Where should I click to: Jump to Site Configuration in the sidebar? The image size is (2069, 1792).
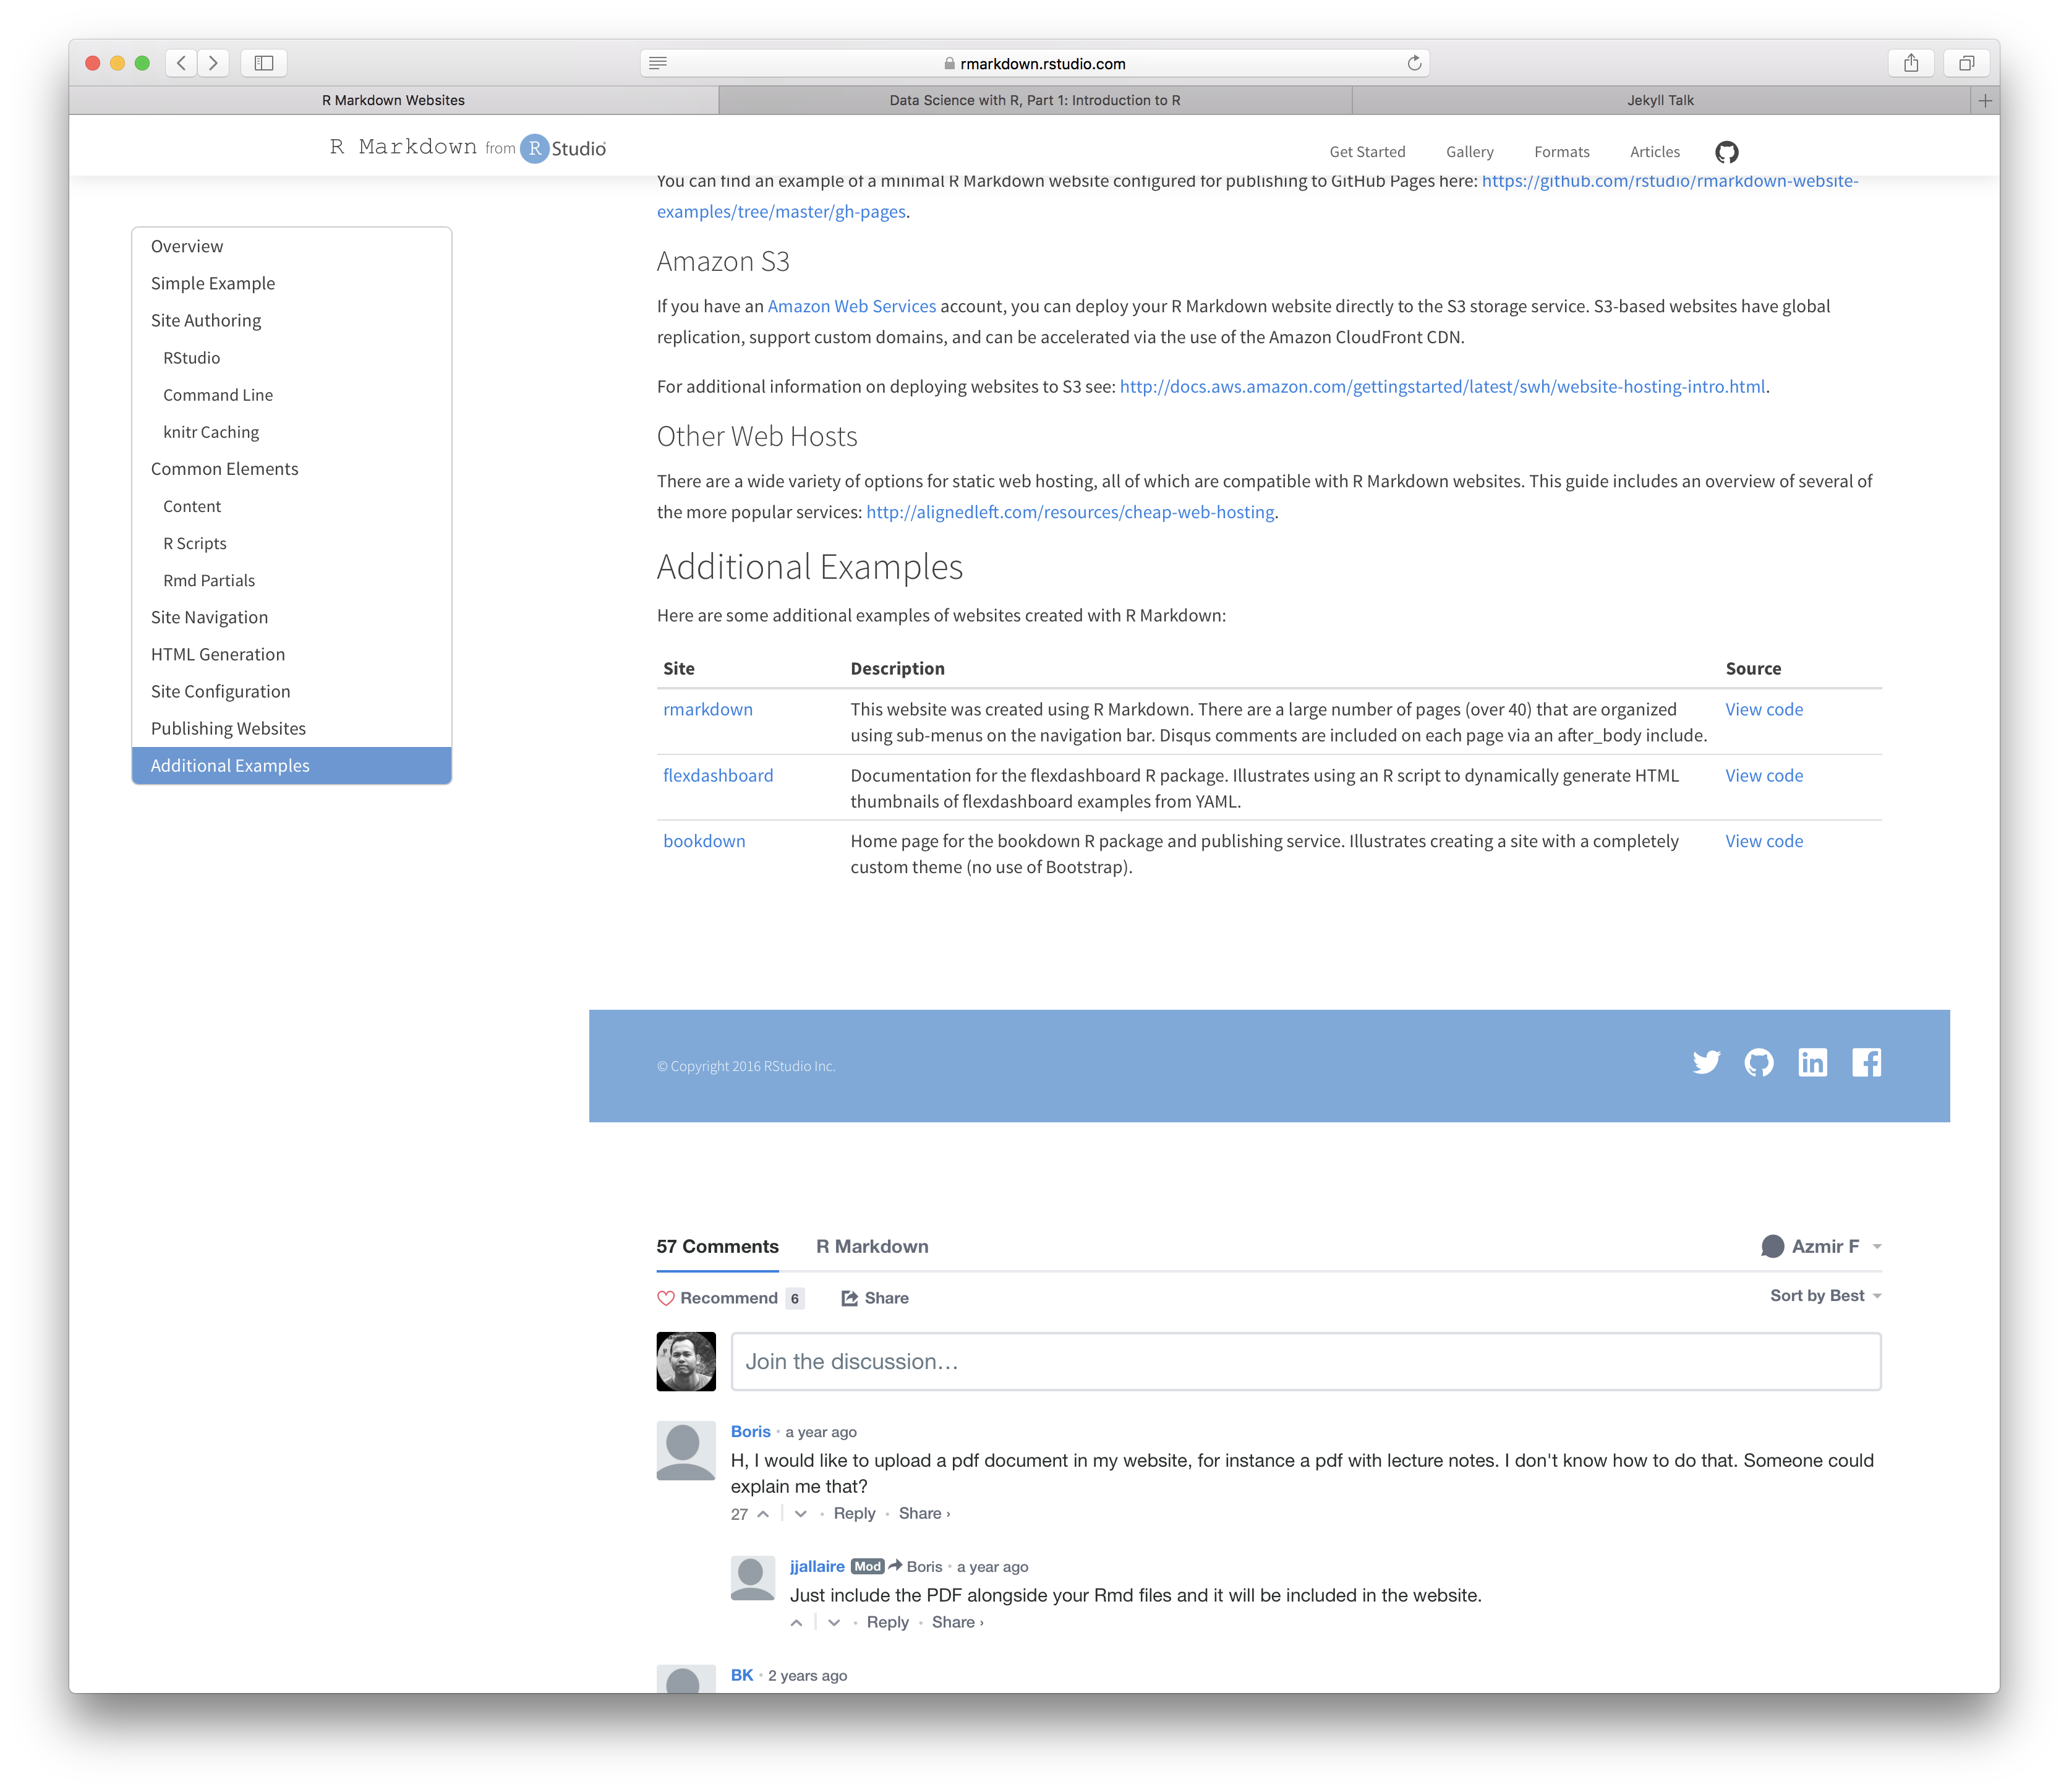pyautogui.click(x=291, y=691)
